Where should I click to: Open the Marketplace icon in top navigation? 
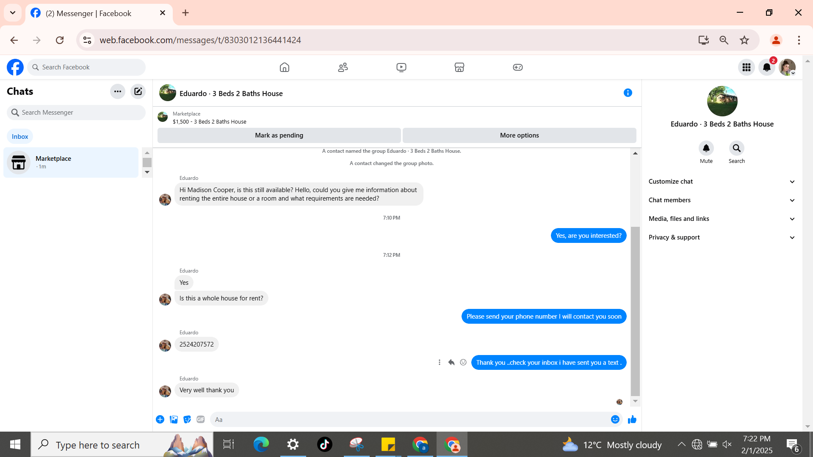(459, 67)
